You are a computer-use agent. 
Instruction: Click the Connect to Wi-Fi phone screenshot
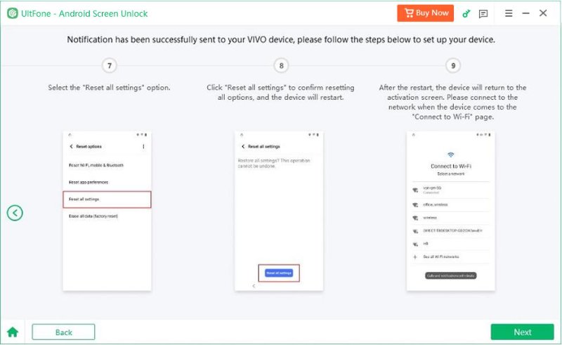[451, 209]
